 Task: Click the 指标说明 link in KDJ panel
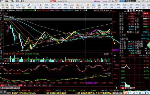click(108, 73)
